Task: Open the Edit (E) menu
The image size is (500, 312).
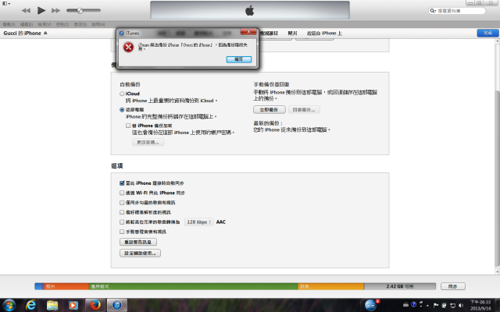Action: tap(27, 24)
